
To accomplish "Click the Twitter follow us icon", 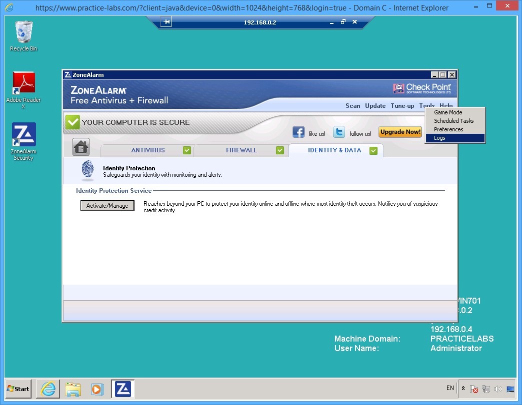I will (339, 132).
